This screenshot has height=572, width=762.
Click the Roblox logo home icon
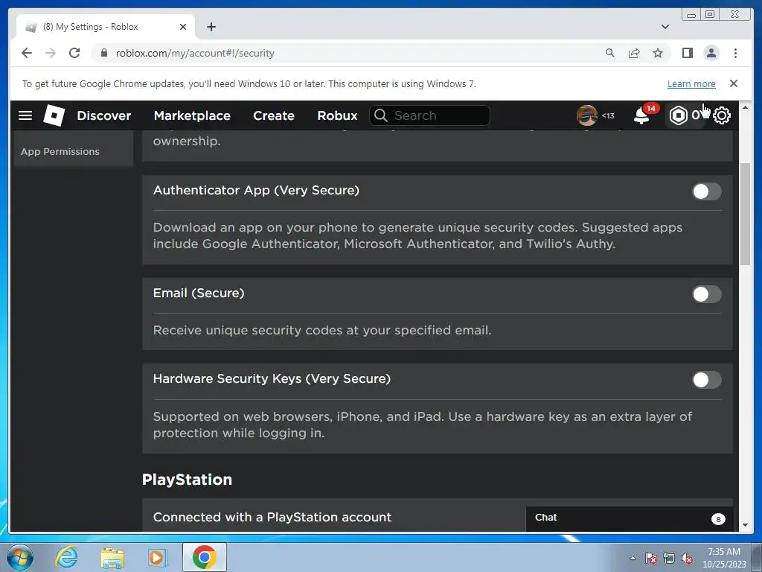[54, 115]
